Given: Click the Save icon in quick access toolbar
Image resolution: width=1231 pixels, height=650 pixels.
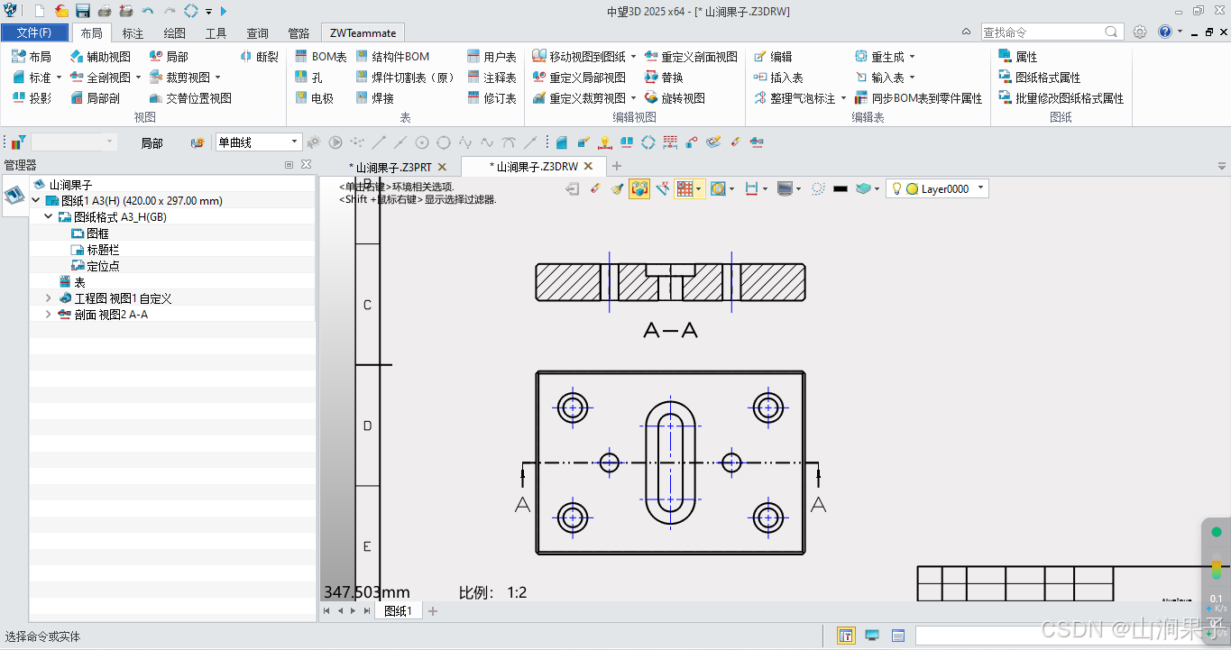Looking at the screenshot, I should pos(83,11).
